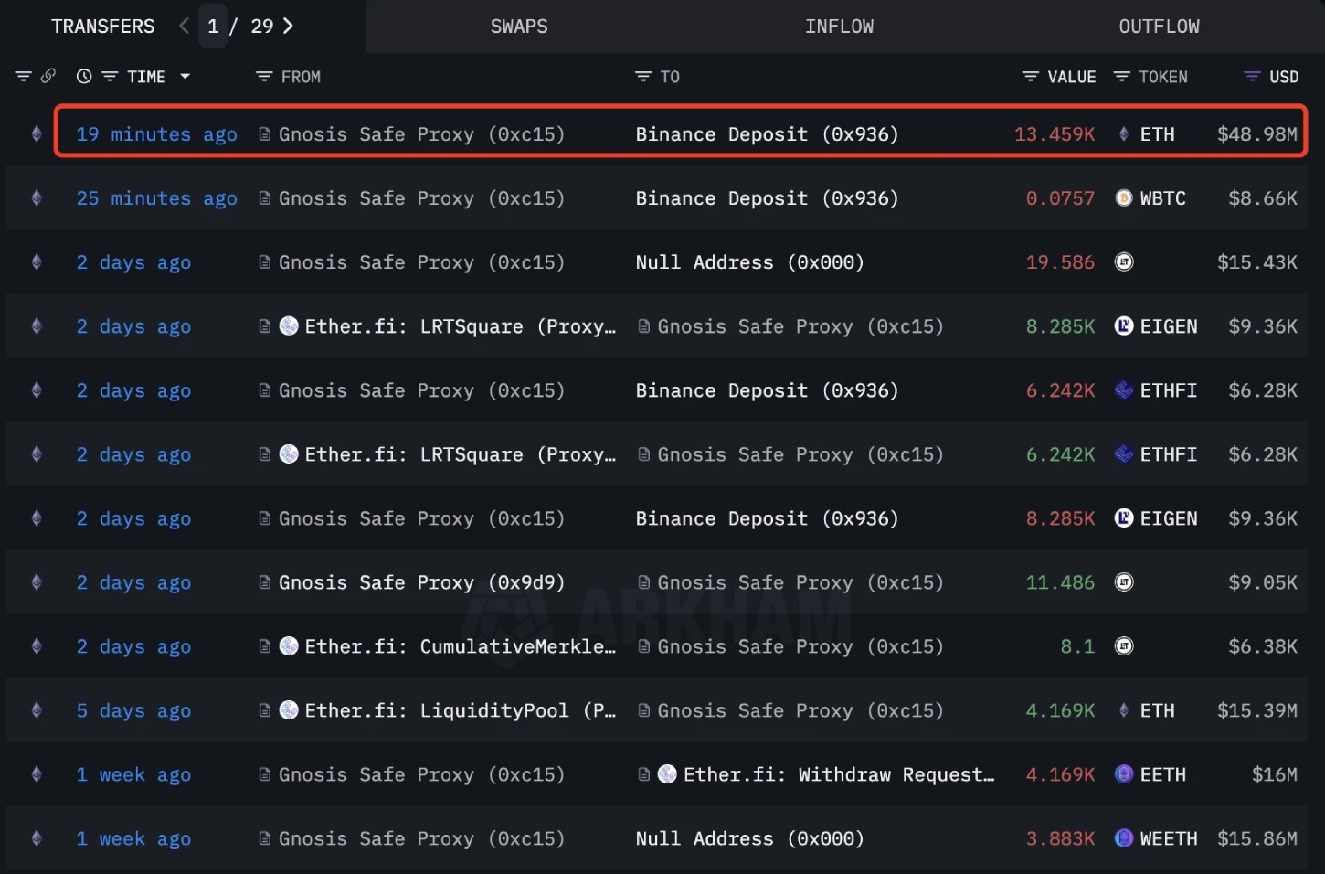Click Ethereum chain icon on 5 days row

(37, 710)
